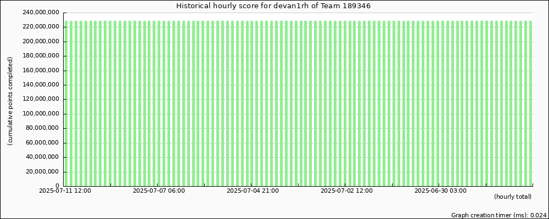Select the '120,000,000' y-axis label

point(42,100)
